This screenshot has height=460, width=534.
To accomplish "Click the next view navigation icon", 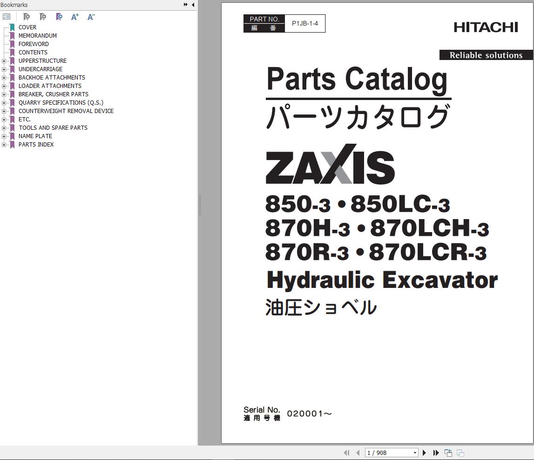I will click(x=460, y=453).
